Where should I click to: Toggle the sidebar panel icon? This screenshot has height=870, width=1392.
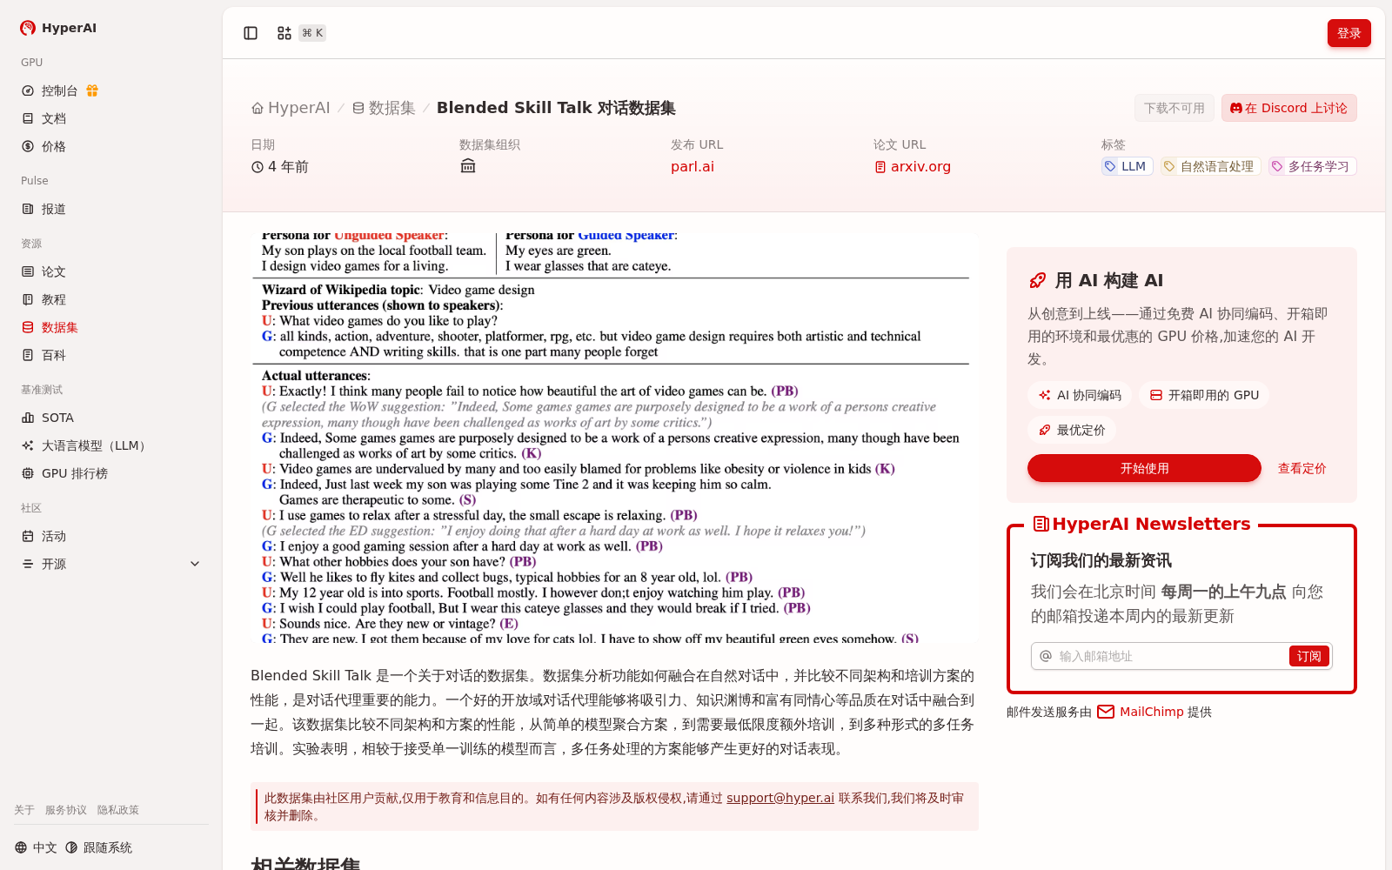click(251, 33)
